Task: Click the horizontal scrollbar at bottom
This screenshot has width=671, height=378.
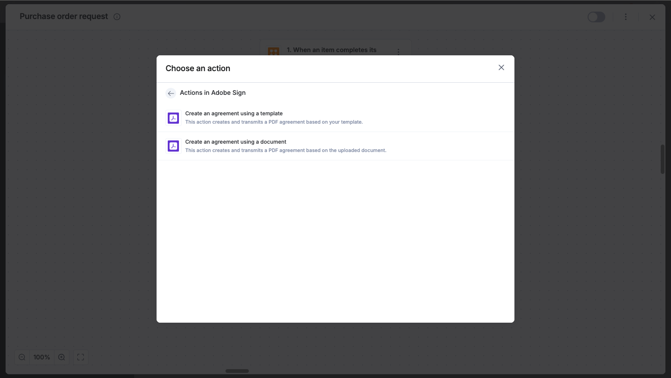Action: pyautogui.click(x=237, y=371)
